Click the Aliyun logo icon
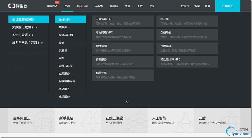The width and height of the screenshot is (252, 138). [18, 6]
